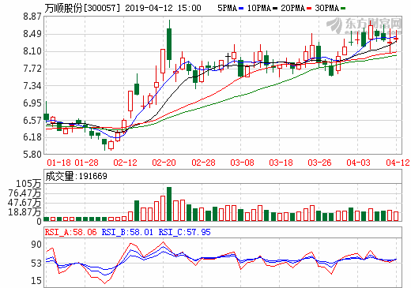Pick the red 20PMA legend color dash
The width and height of the screenshot is (411, 288).
(309, 9)
